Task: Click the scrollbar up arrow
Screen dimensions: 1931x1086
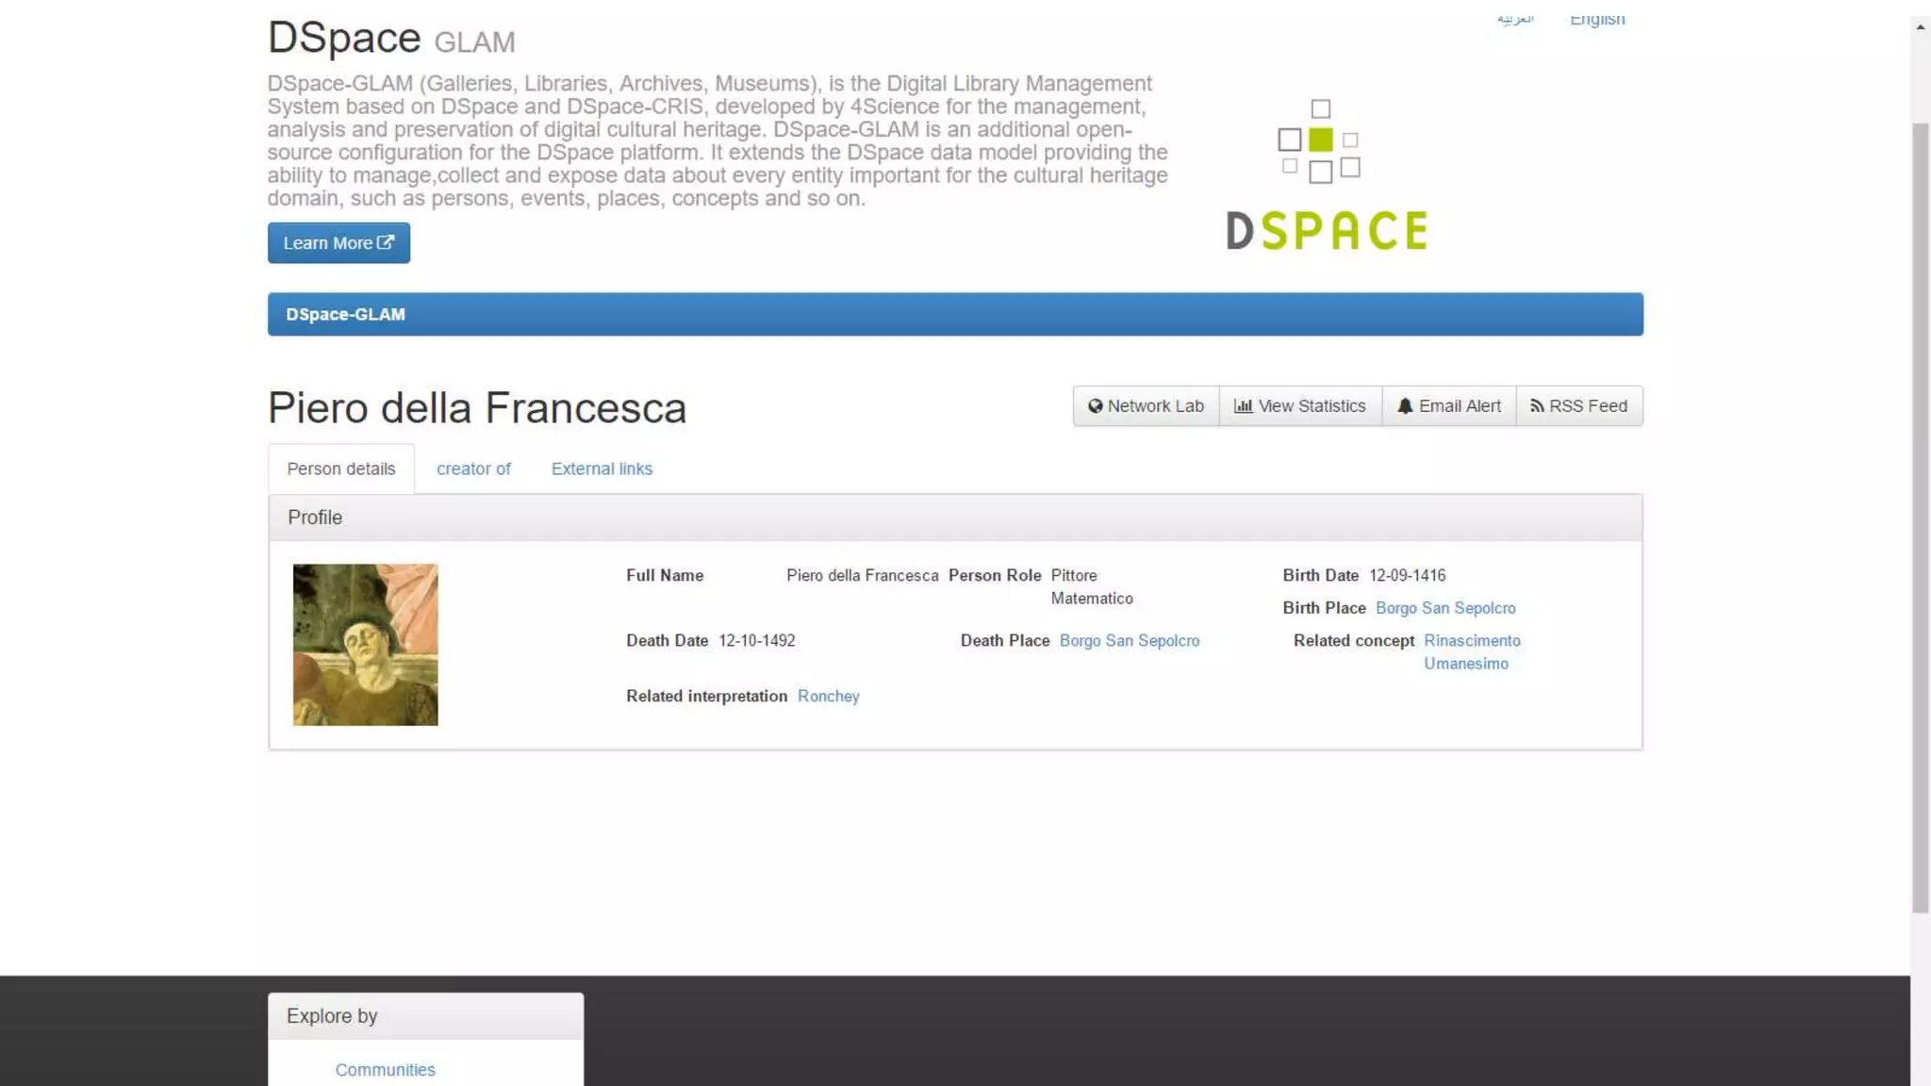Action: click(1920, 26)
